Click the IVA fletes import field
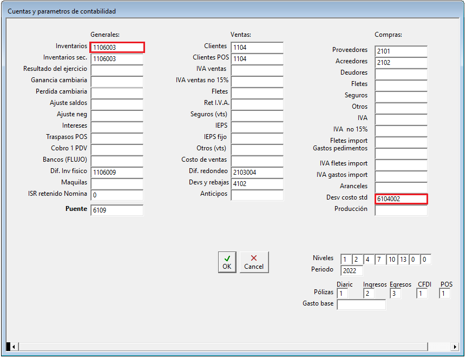The image size is (466, 358). 401,165
